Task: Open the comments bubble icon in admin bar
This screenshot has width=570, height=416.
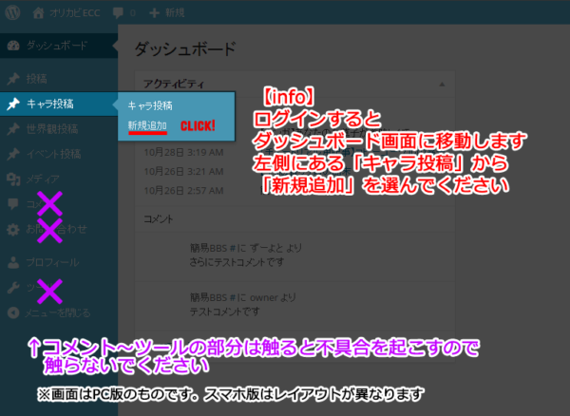Action: 118,12
